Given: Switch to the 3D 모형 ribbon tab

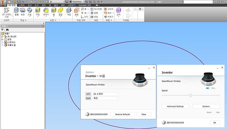Looking at the screenshot, I should tap(12, 5).
